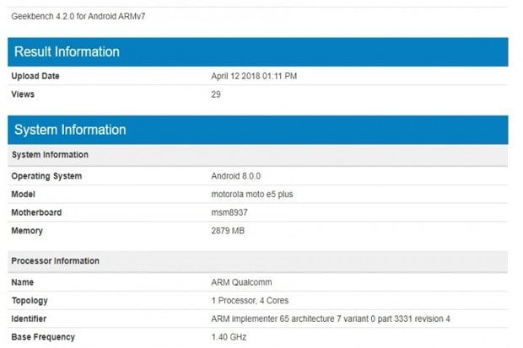This screenshot has width=523, height=348.
Task: Click the Result Information header
Action: (258, 52)
